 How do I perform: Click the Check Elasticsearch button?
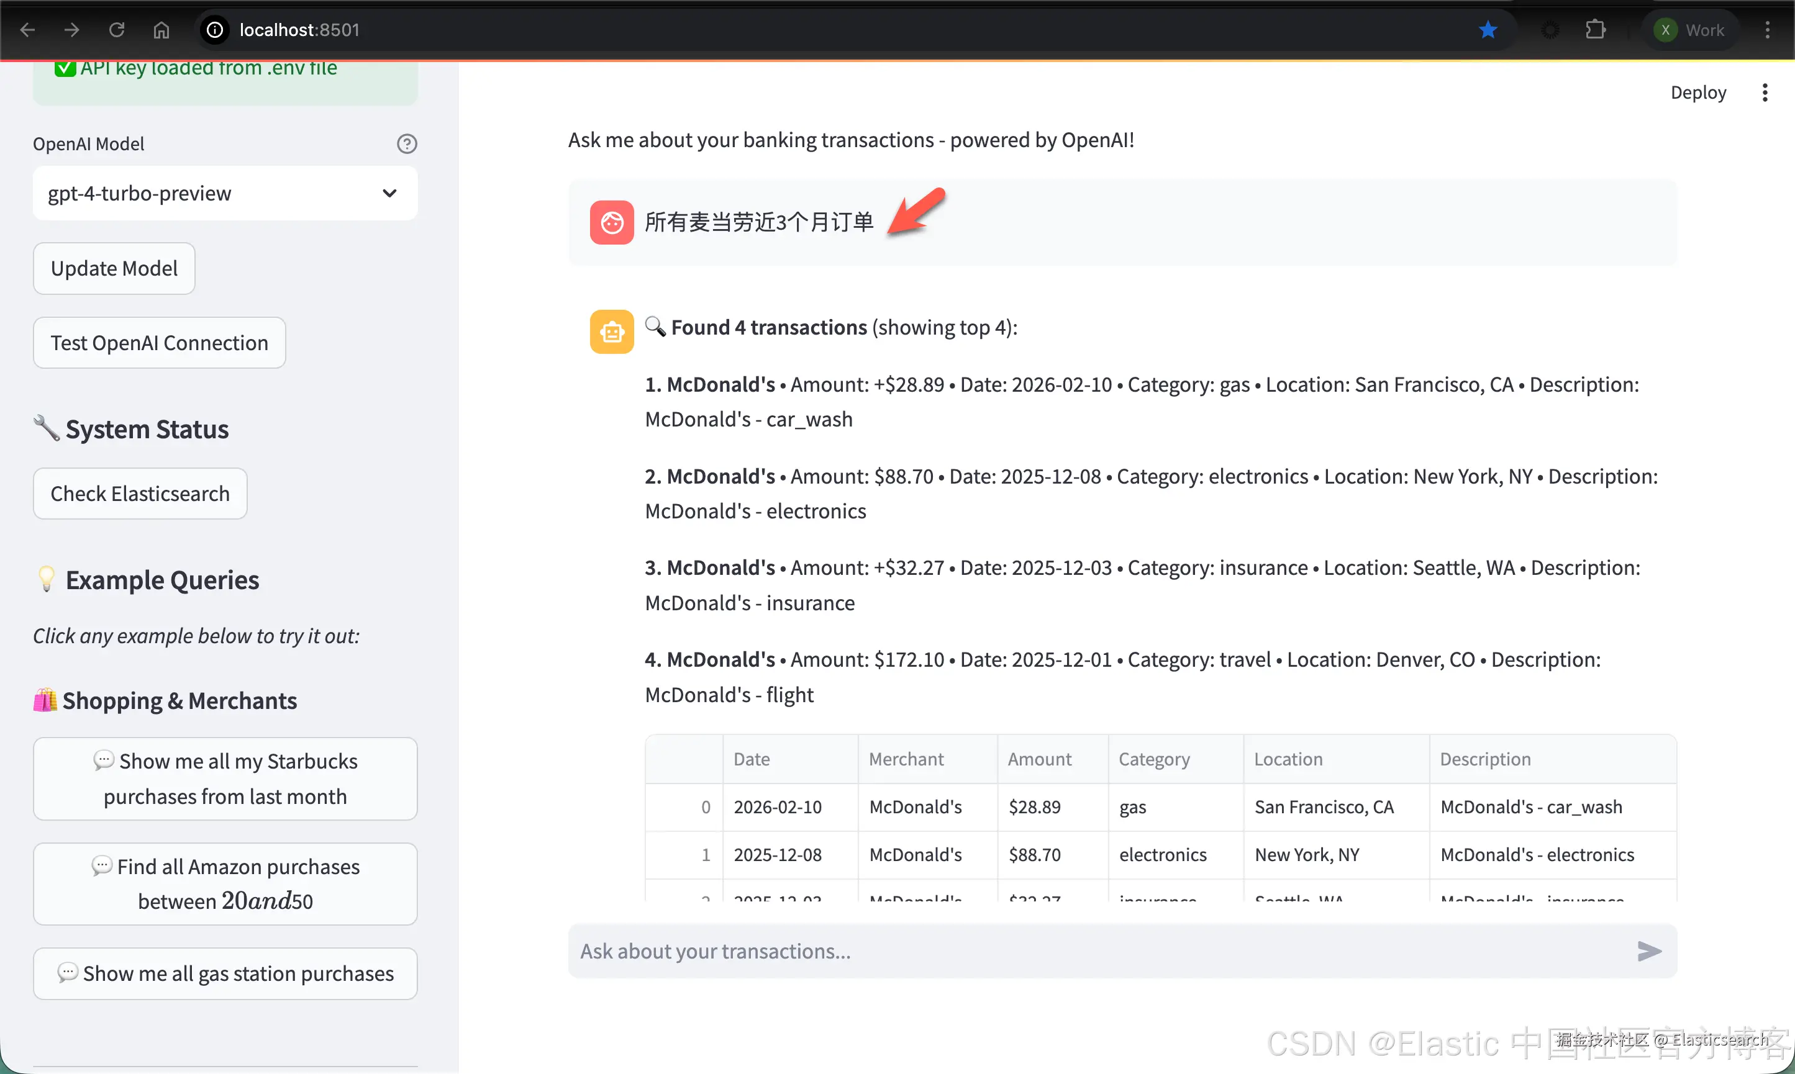[x=140, y=494]
